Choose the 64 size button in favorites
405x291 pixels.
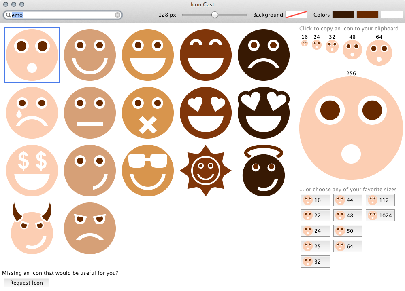tap(347, 246)
